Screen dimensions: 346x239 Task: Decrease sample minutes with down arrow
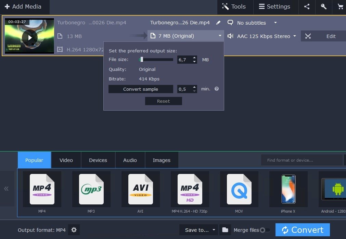click(x=194, y=91)
